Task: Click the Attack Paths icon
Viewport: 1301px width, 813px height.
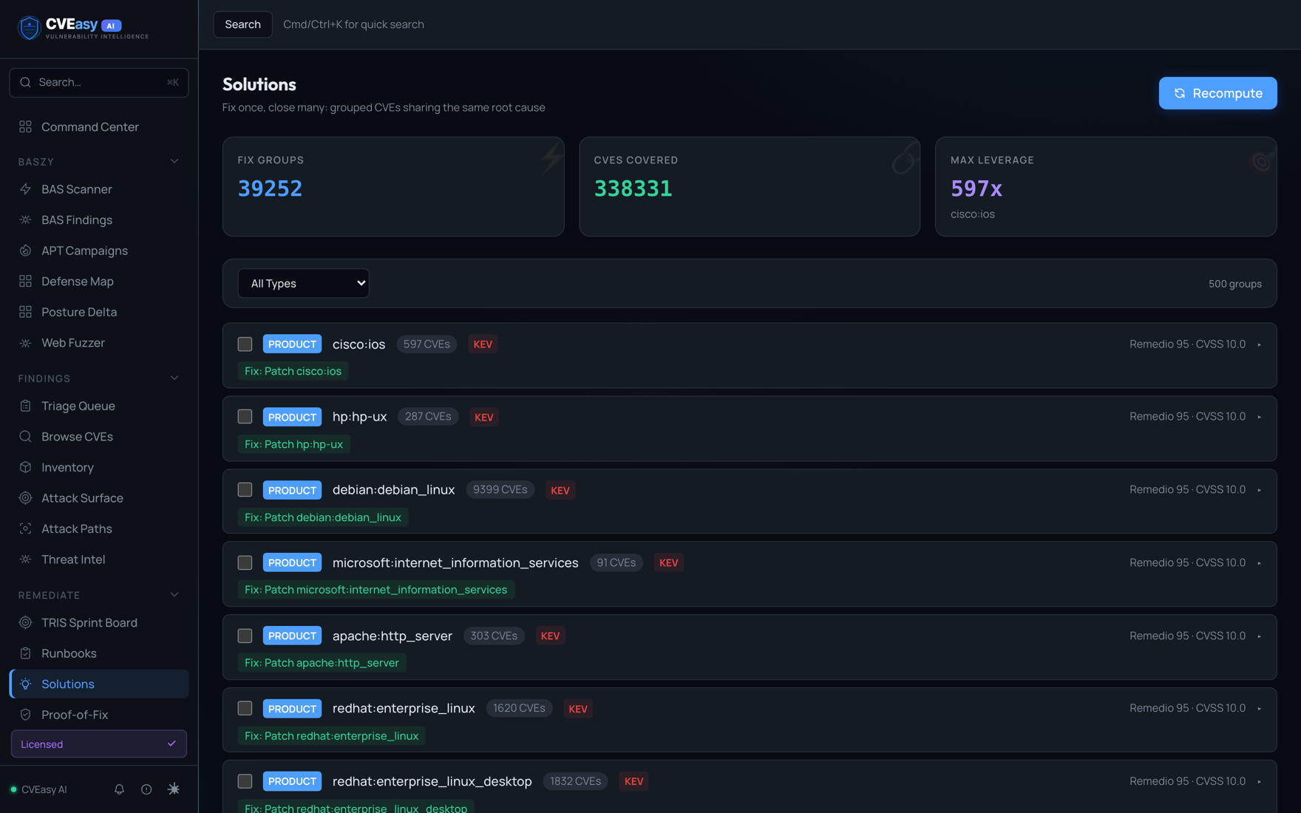Action: [25, 528]
